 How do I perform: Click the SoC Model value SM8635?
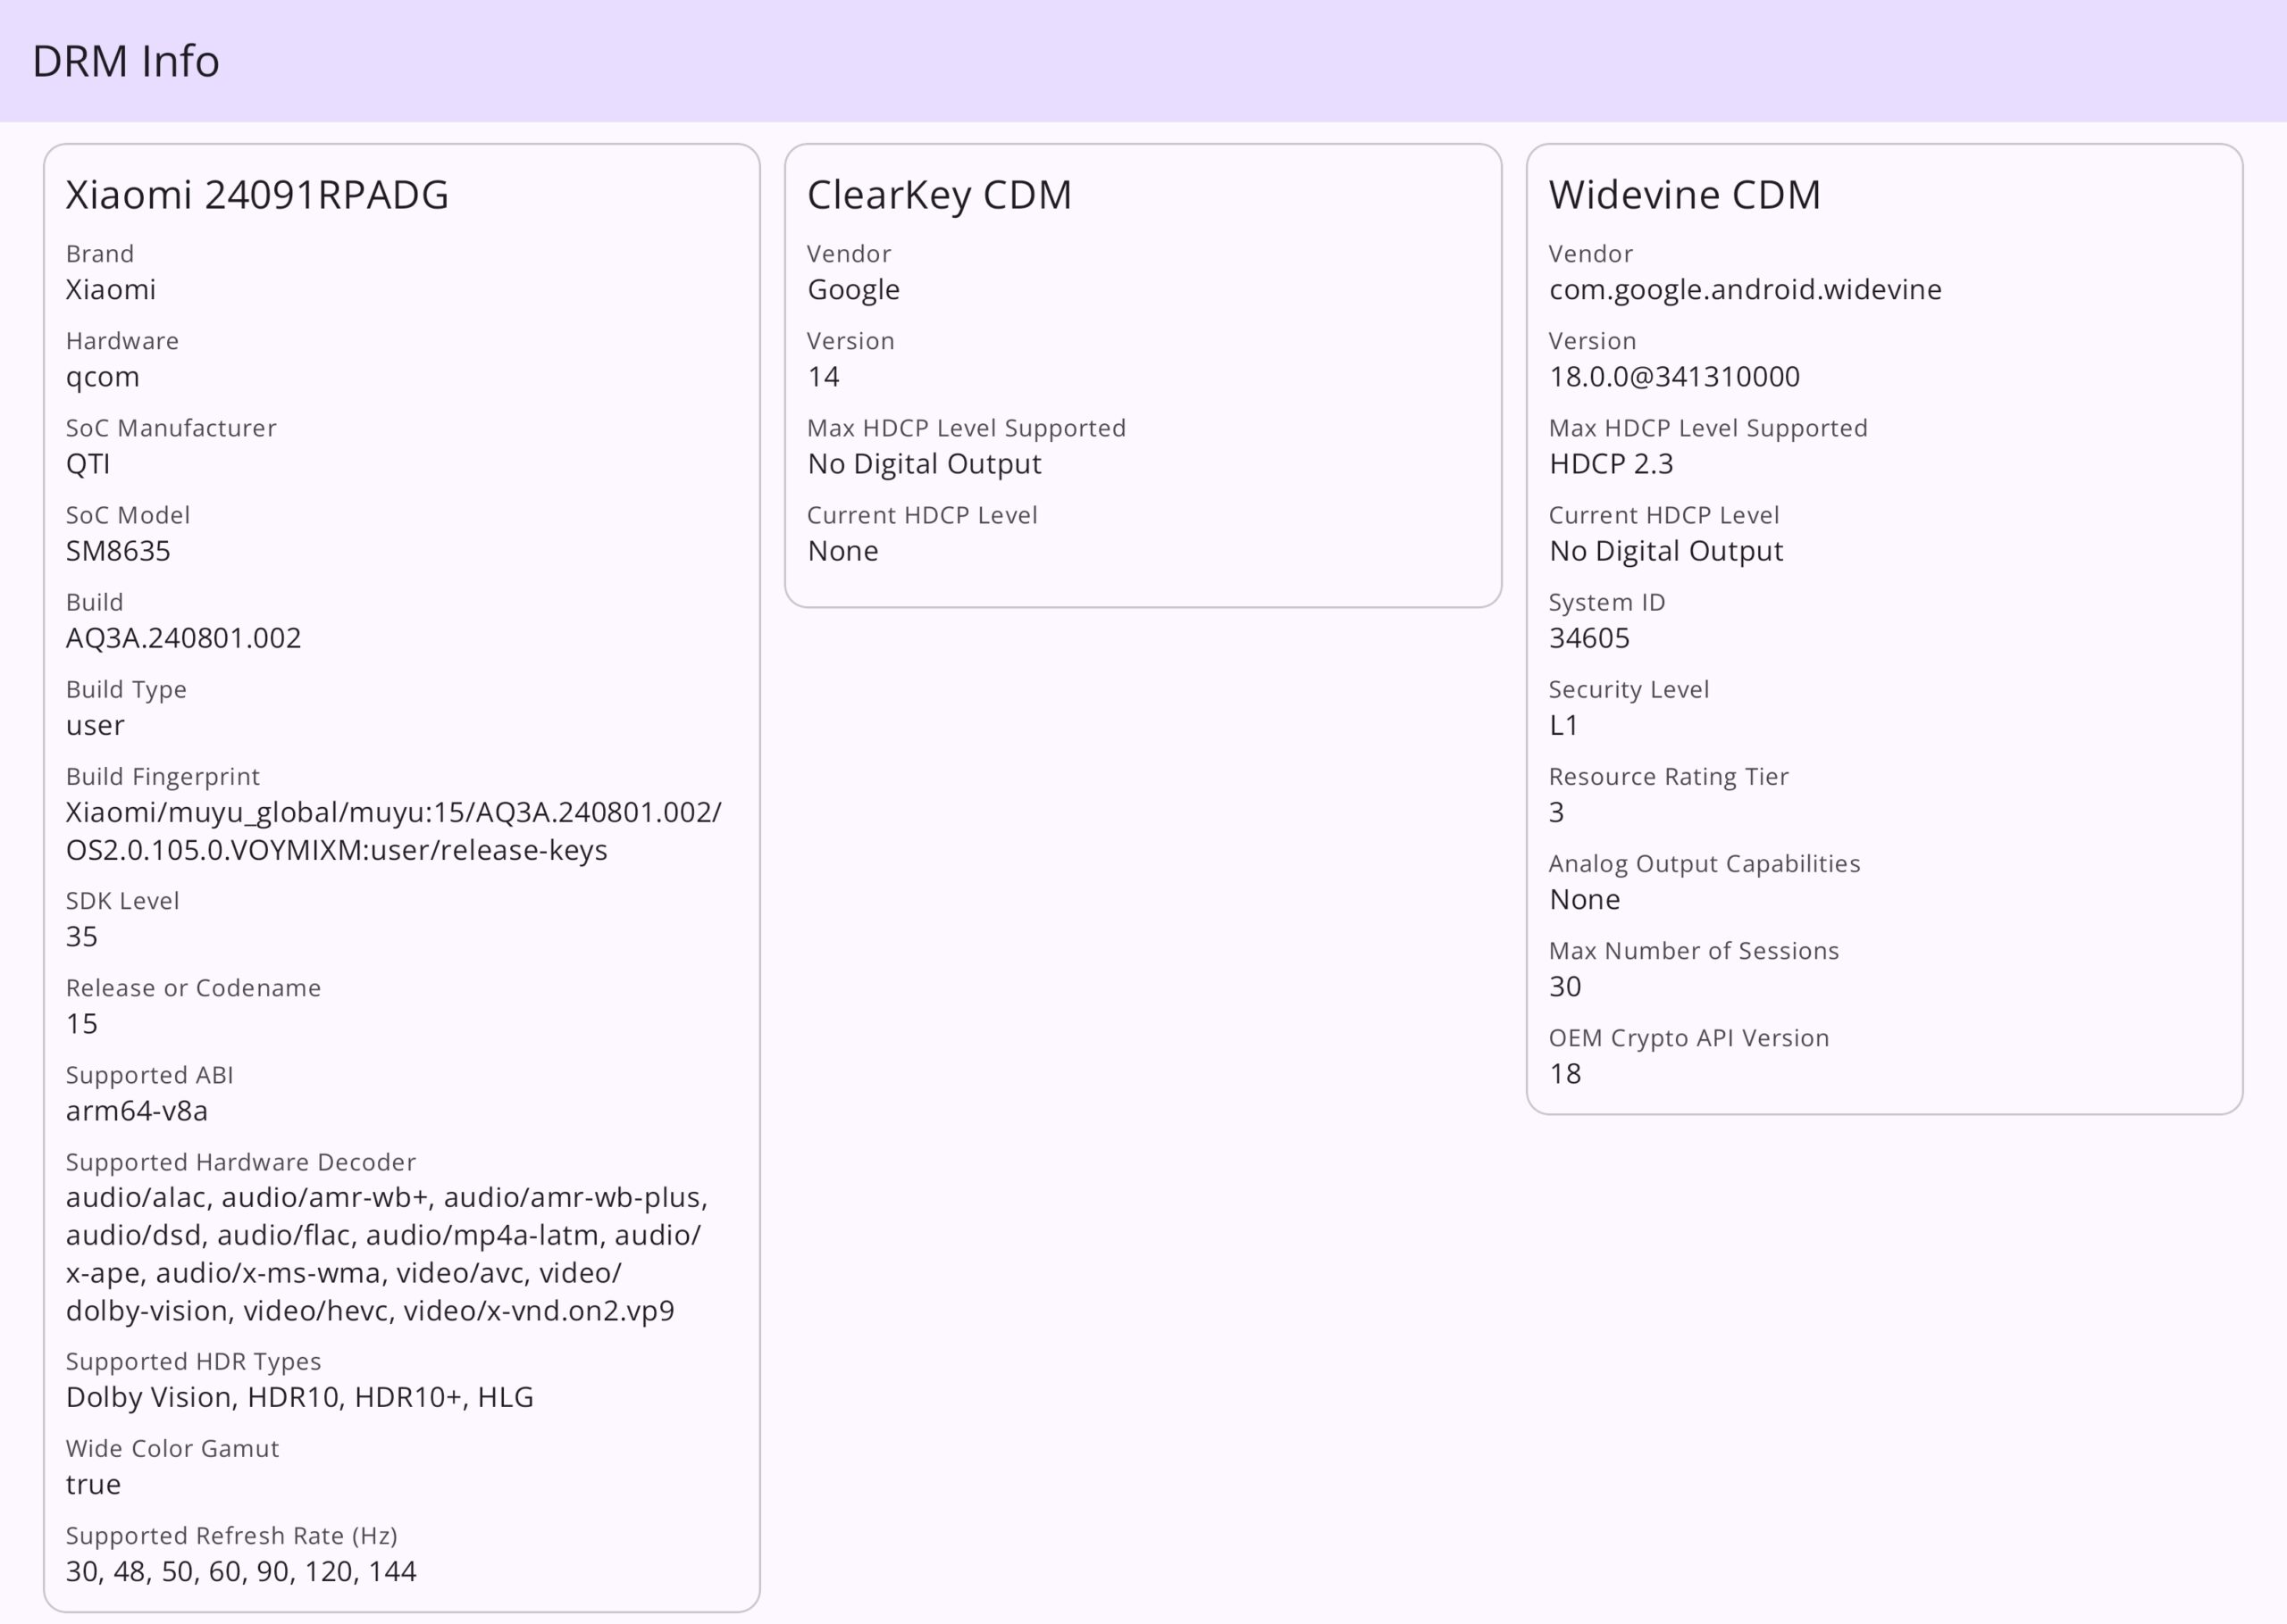coord(118,551)
